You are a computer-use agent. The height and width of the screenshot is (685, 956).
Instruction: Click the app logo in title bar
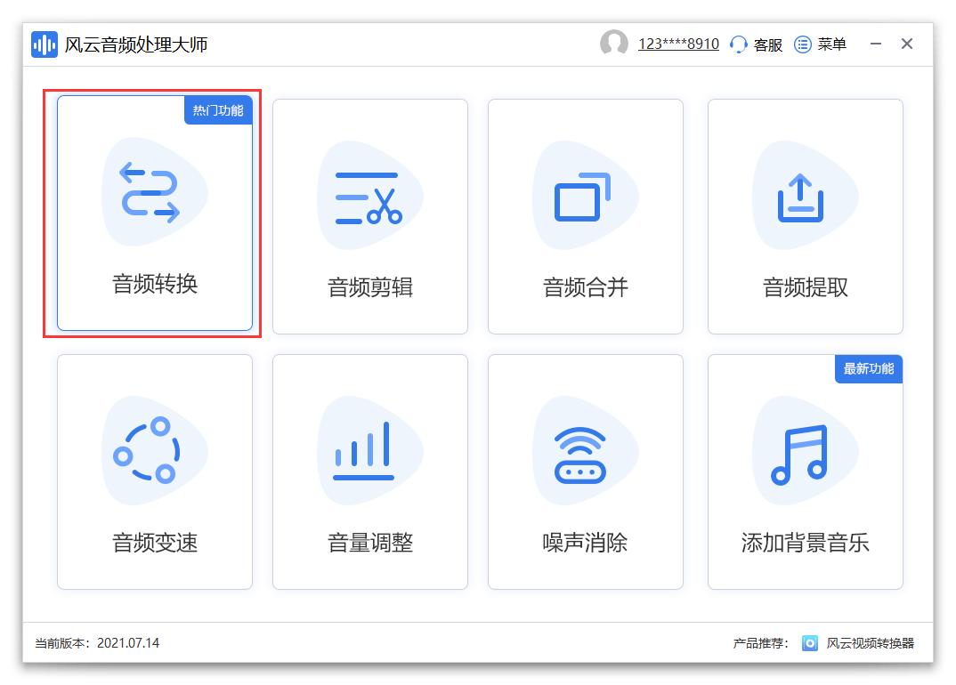pyautogui.click(x=44, y=44)
